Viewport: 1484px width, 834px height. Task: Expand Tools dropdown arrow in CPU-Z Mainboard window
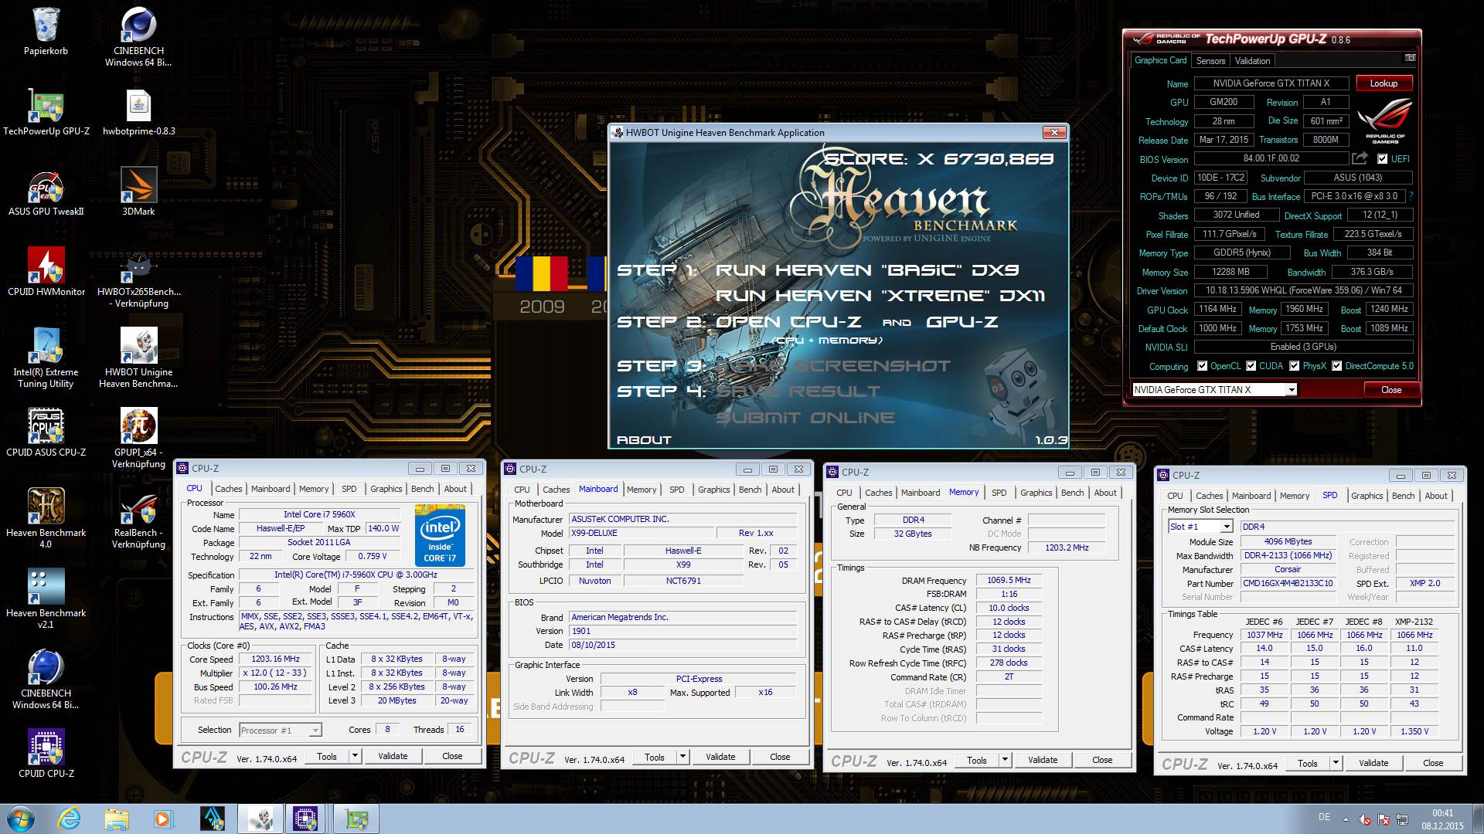pos(682,757)
